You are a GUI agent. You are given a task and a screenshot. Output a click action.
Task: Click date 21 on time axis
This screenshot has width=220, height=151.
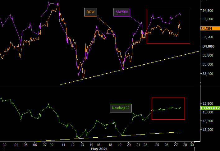click(138, 145)
